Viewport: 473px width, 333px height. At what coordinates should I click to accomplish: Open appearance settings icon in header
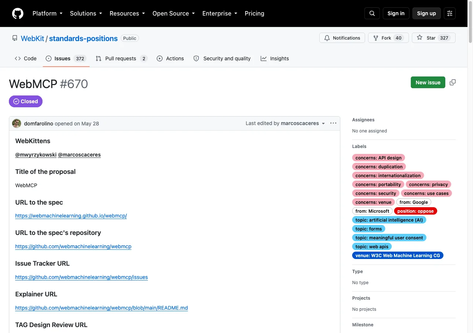coord(450,13)
